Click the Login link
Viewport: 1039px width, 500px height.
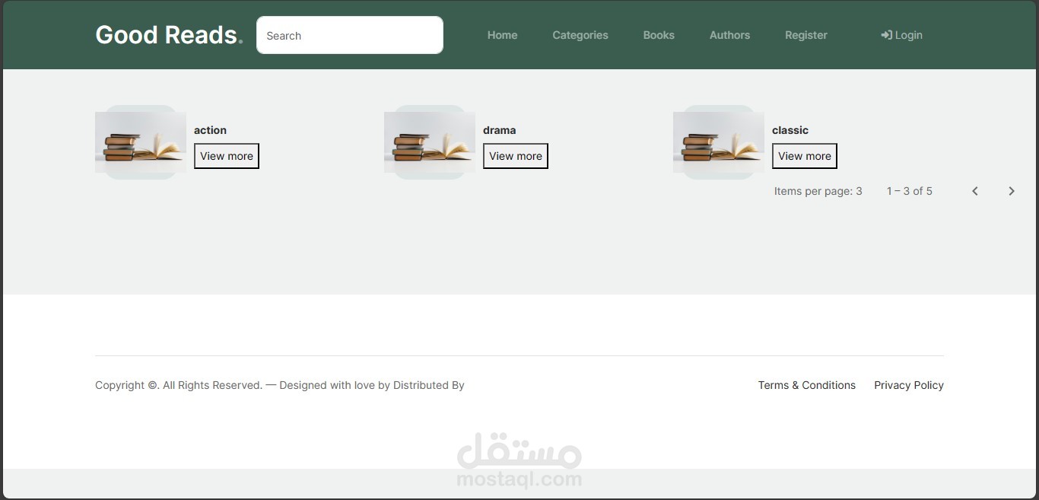coord(901,35)
